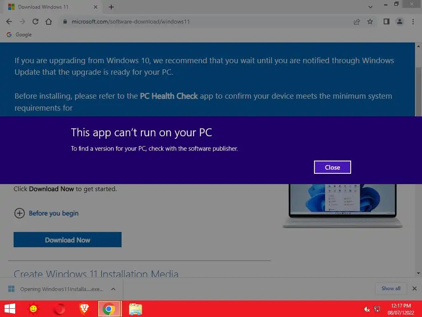Restore down the Chrome window

click(x=396, y=4)
